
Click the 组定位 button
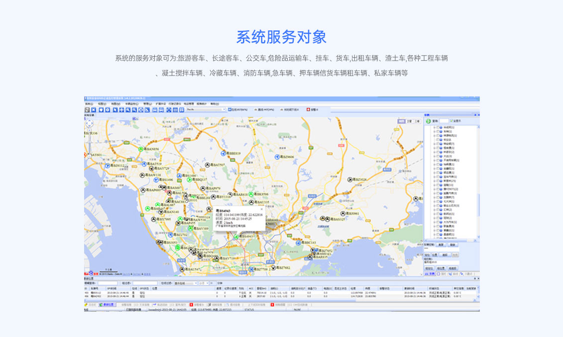pyautogui.click(x=429, y=268)
